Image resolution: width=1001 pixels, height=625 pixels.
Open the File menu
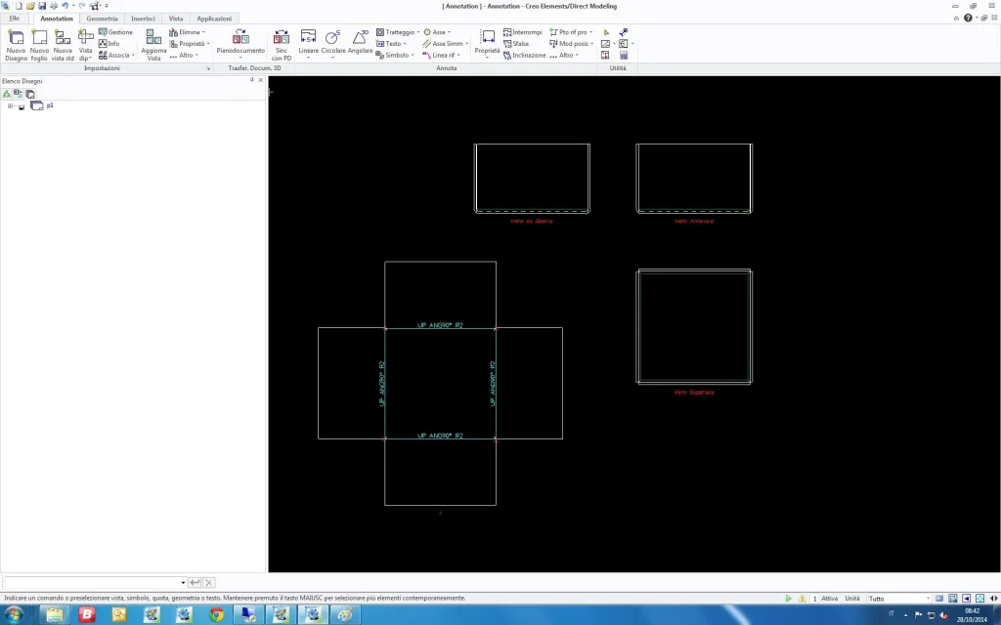(14, 19)
